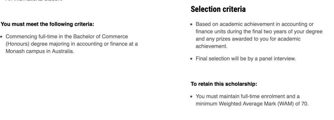Click the "To retain this scholarship:" heading
Viewport: 334px width, 120px height.
point(224,84)
